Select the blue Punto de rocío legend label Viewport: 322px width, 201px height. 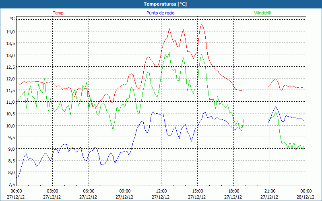click(x=160, y=13)
